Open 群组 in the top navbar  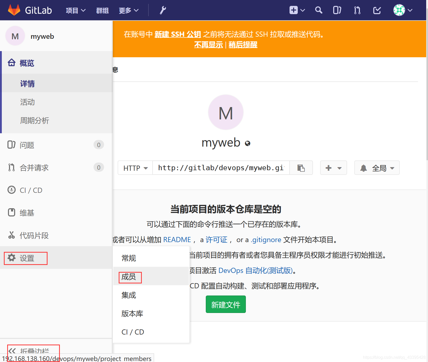coord(102,11)
